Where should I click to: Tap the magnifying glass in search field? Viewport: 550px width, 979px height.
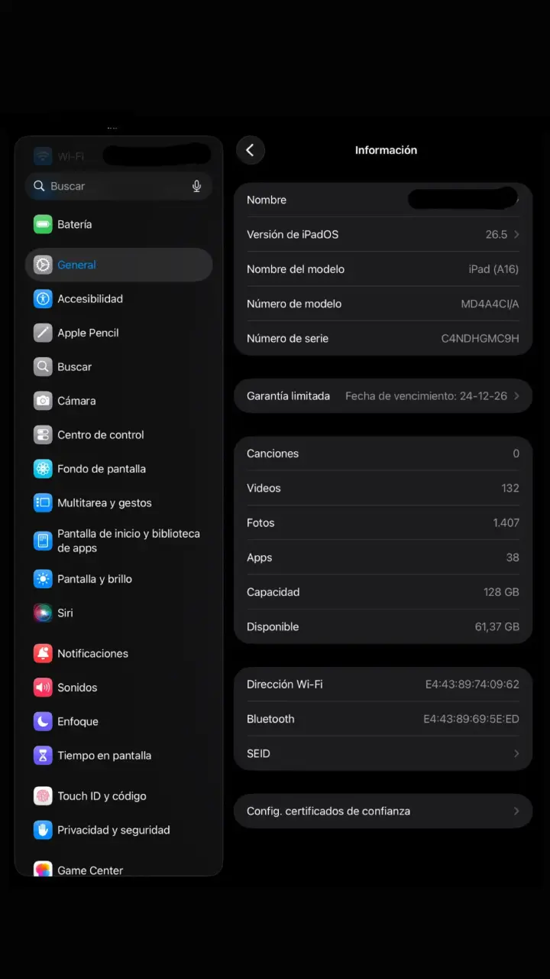point(39,186)
